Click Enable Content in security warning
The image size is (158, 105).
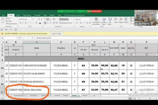pyautogui.click(x=56, y=34)
